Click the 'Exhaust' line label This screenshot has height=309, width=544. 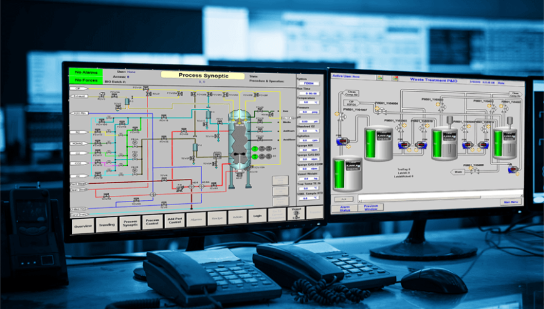tap(79, 96)
